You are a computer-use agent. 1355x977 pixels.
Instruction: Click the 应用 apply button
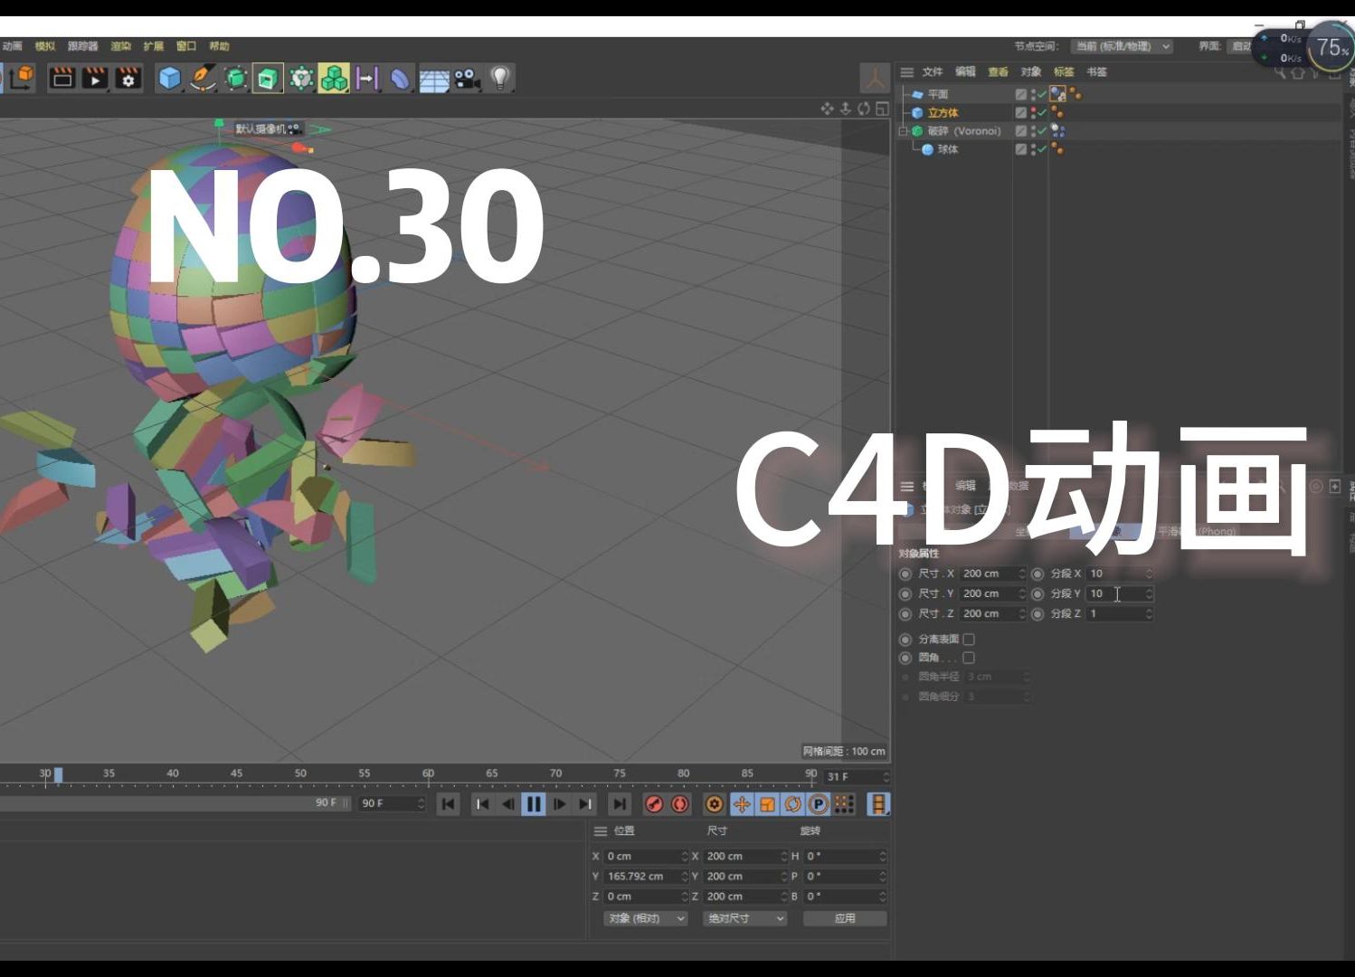point(845,918)
